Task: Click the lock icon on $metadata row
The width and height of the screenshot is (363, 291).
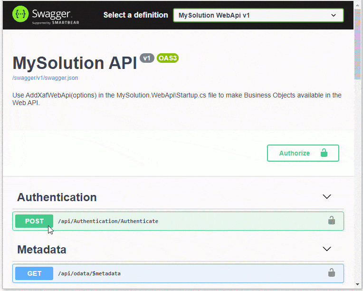Action: click(x=332, y=273)
